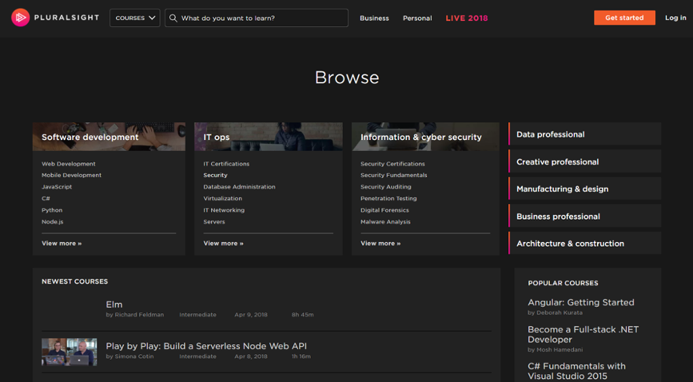This screenshot has width=693, height=382.
Task: Click the Apr 8, 2018 date text
Action: (251, 356)
